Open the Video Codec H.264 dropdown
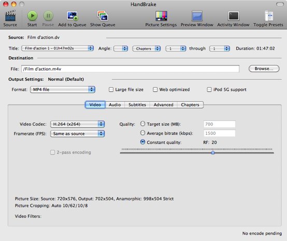287x241 pixels. [77, 124]
